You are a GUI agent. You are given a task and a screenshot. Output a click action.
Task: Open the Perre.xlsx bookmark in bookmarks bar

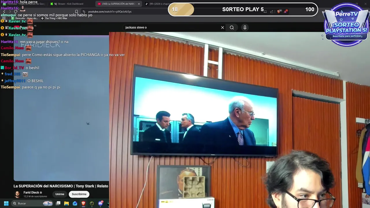tap(24, 18)
